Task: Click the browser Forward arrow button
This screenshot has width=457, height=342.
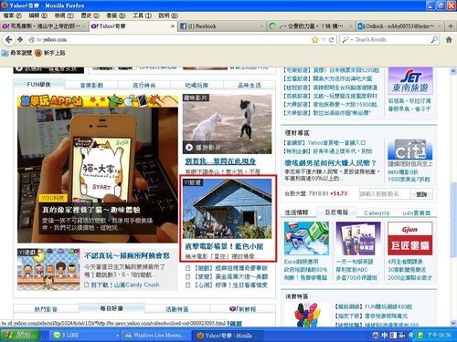Action: [20, 39]
